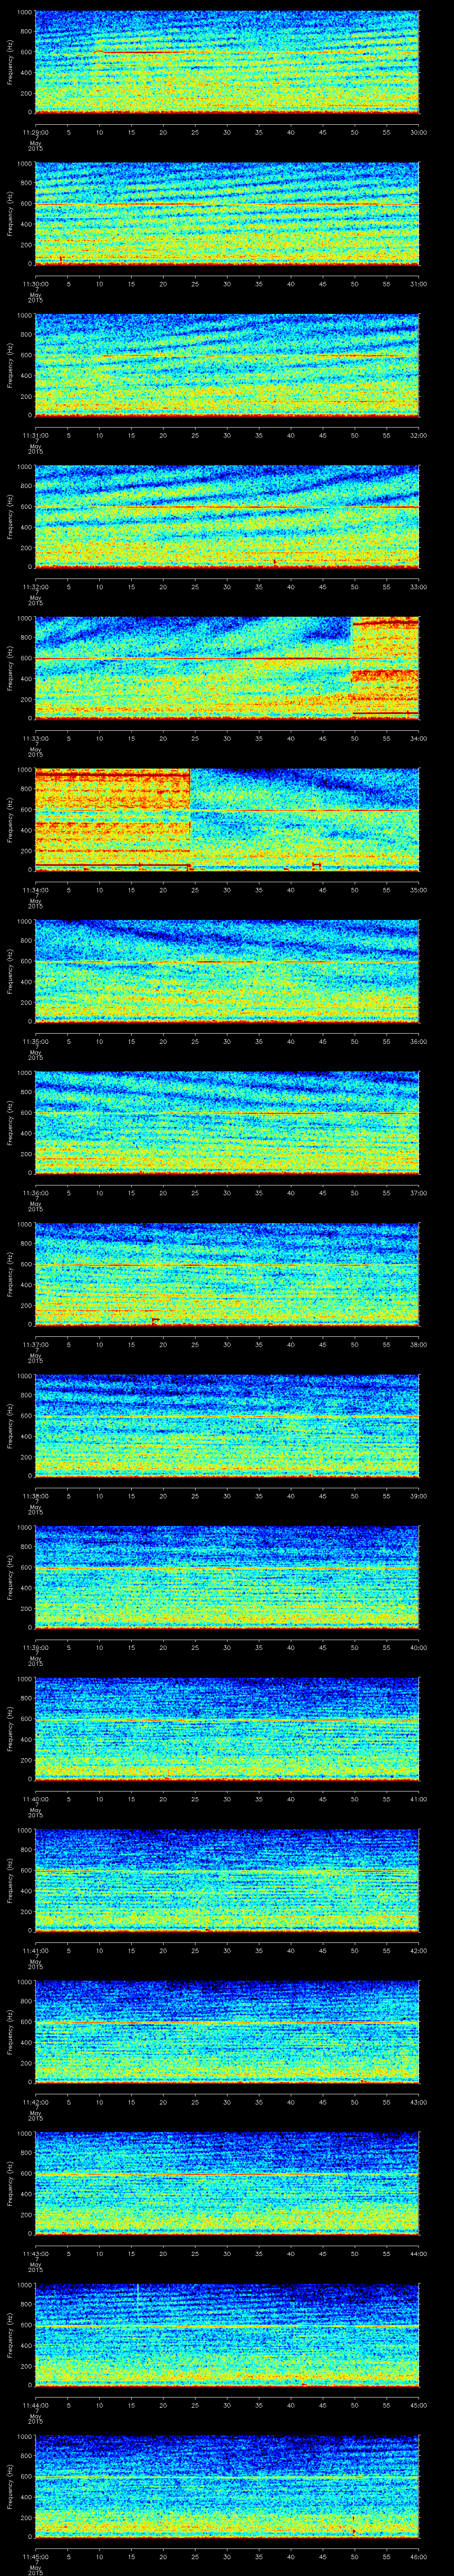This screenshot has height=2576, width=454.
Task: Click the 36:00 end time label
Action: click(x=418, y=1041)
